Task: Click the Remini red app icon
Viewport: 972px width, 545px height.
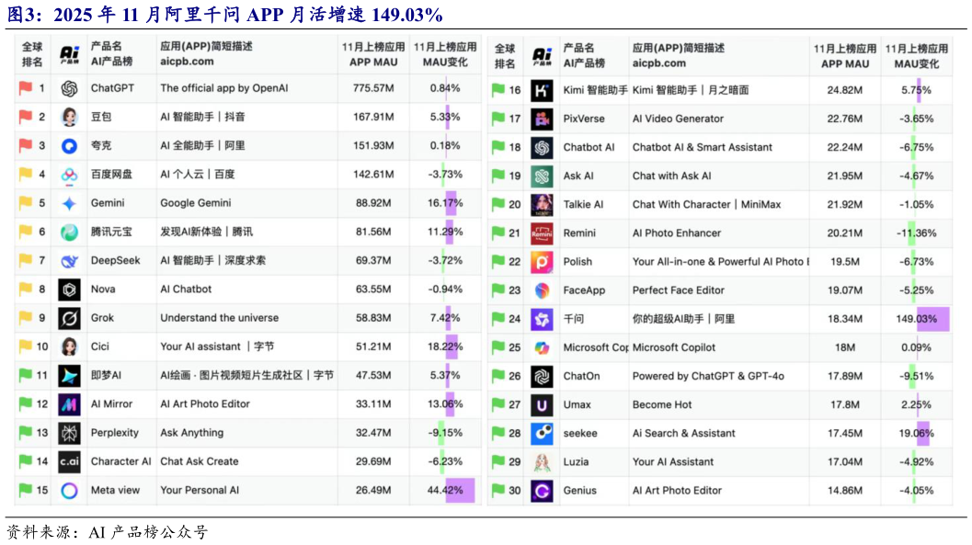Action: coord(542,233)
